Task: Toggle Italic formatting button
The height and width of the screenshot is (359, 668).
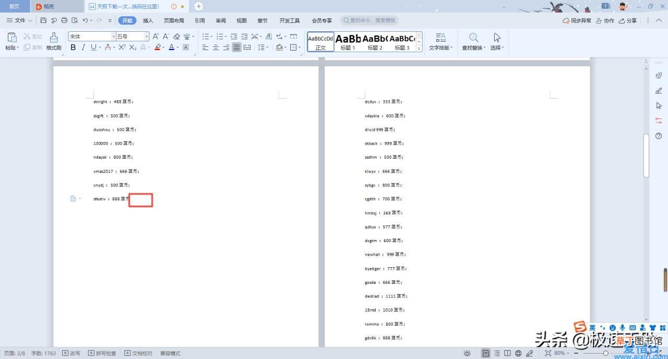Action: point(83,47)
